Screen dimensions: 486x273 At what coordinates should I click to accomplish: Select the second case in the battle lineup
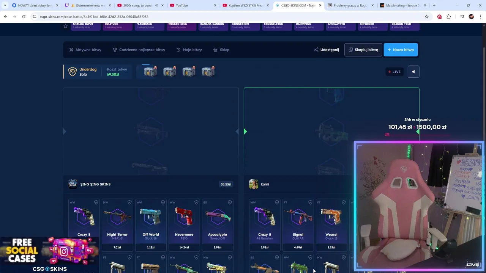pos(169,71)
